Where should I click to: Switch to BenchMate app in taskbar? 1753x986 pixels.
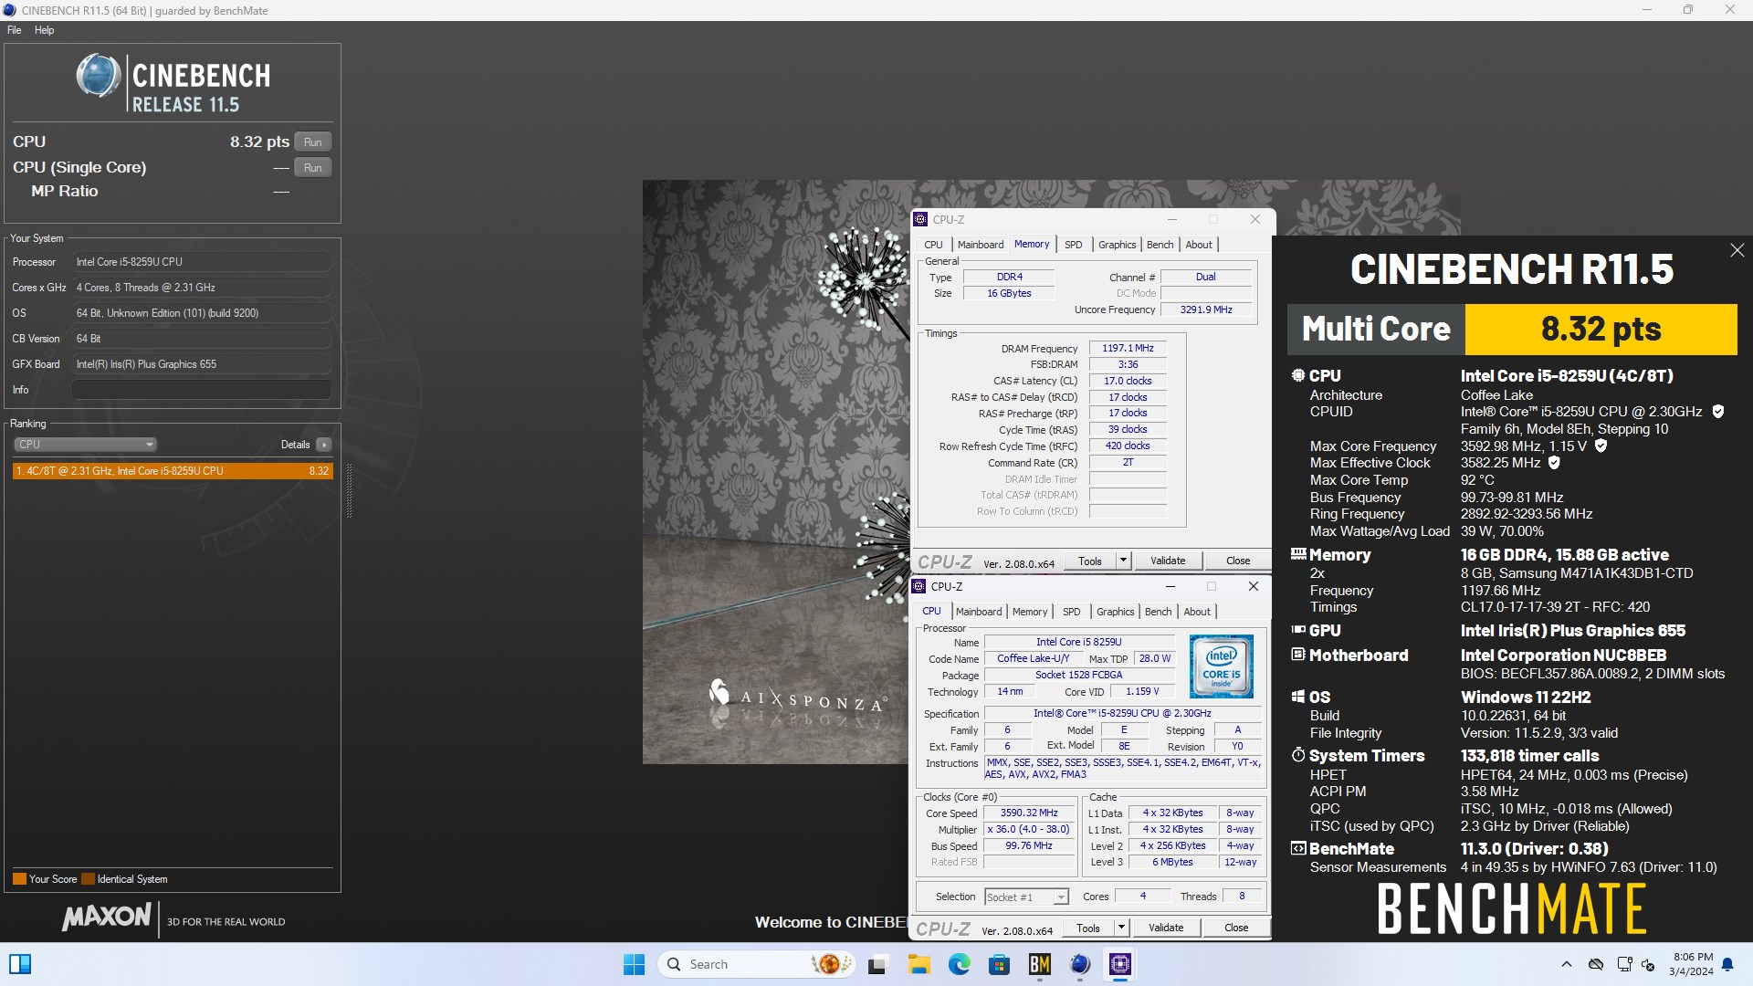point(1040,964)
